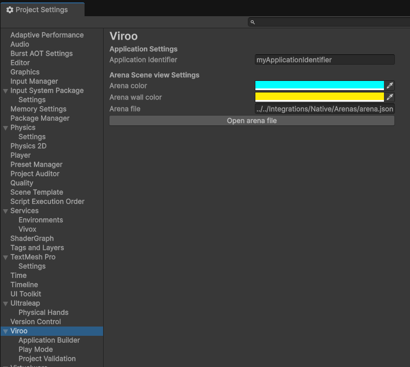
Task: Select Editor in the settings list
Action: pos(20,63)
